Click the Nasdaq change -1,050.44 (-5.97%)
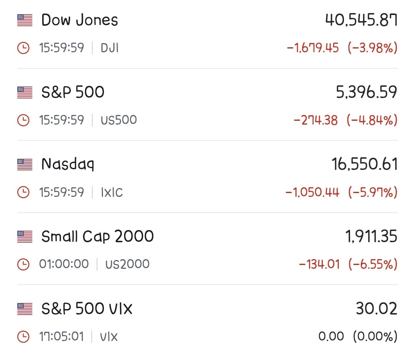The image size is (415, 353). coord(342,192)
